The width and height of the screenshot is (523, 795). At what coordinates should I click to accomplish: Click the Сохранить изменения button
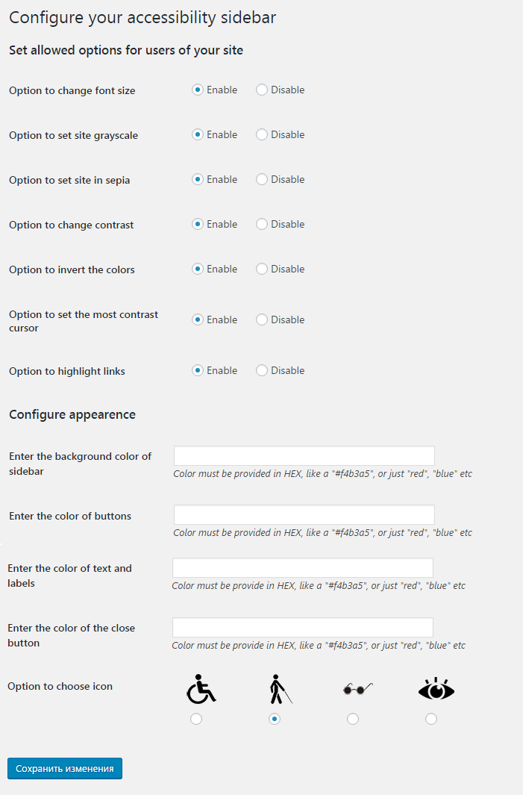(65, 769)
